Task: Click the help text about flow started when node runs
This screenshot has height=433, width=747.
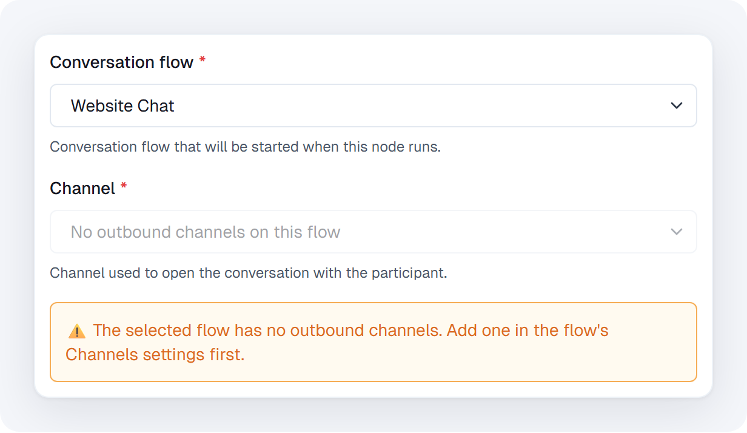Action: coord(245,147)
